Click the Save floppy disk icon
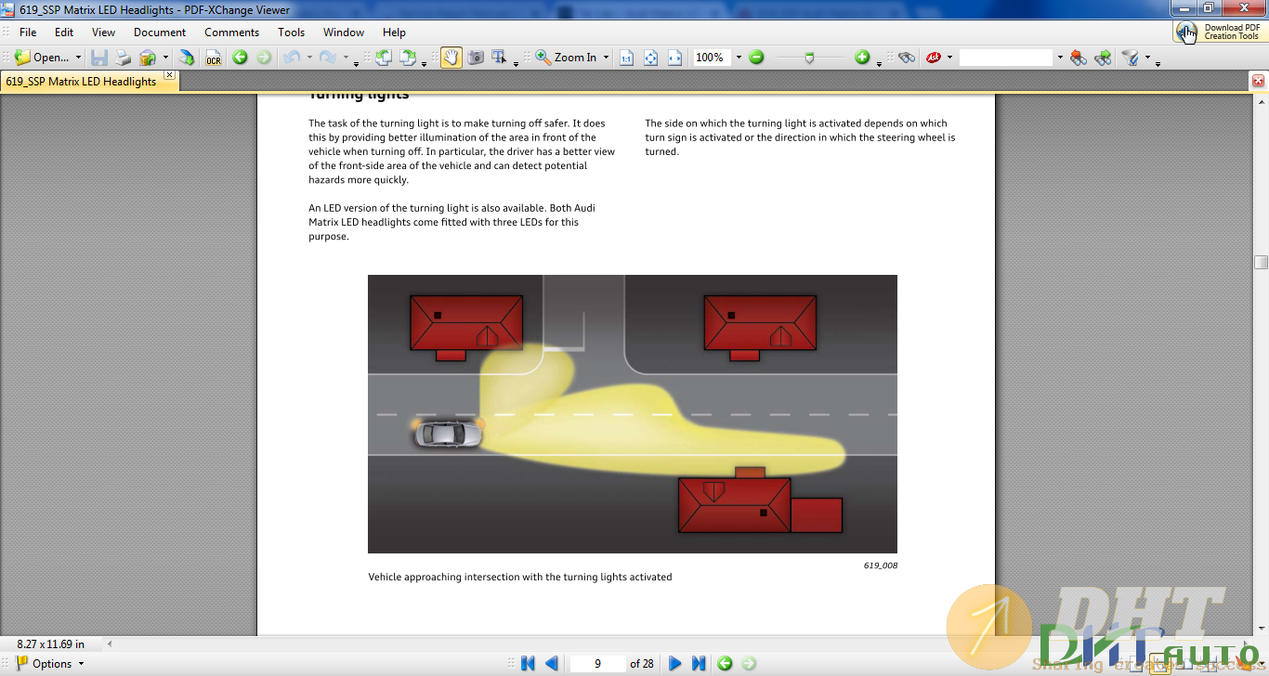This screenshot has height=676, width=1269. point(99,58)
